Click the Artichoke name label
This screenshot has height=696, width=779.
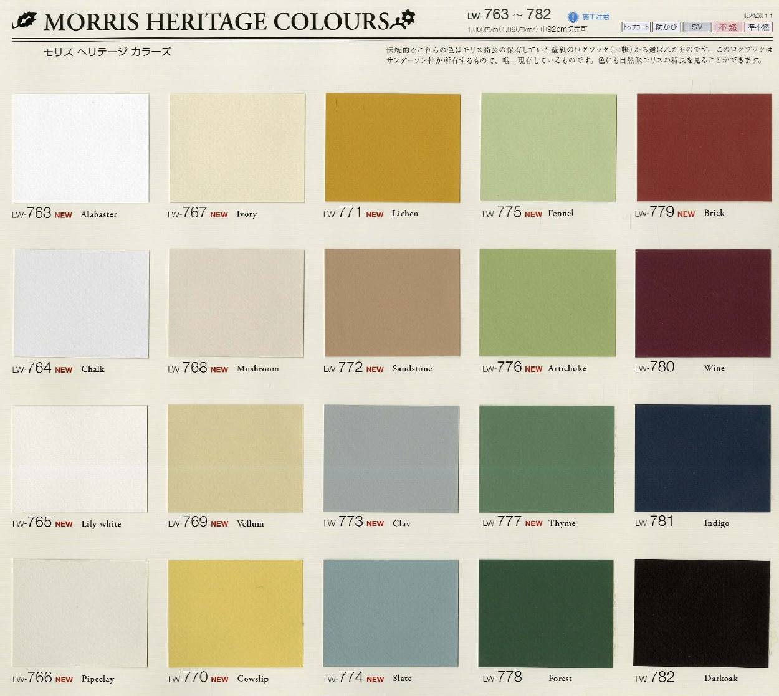click(x=567, y=368)
